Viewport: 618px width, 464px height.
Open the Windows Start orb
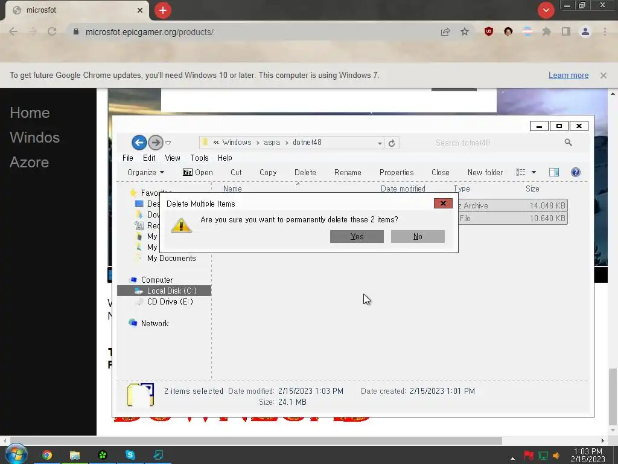[16, 454]
